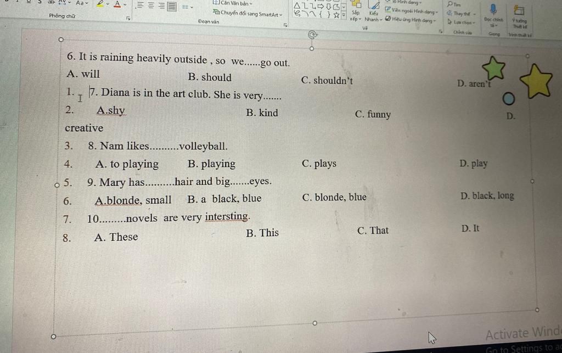This screenshot has height=353, width=562.
Task: Click Tìm find button
Action: [454, 4]
